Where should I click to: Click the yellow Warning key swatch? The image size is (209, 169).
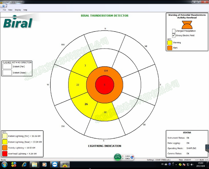coord(170,43)
